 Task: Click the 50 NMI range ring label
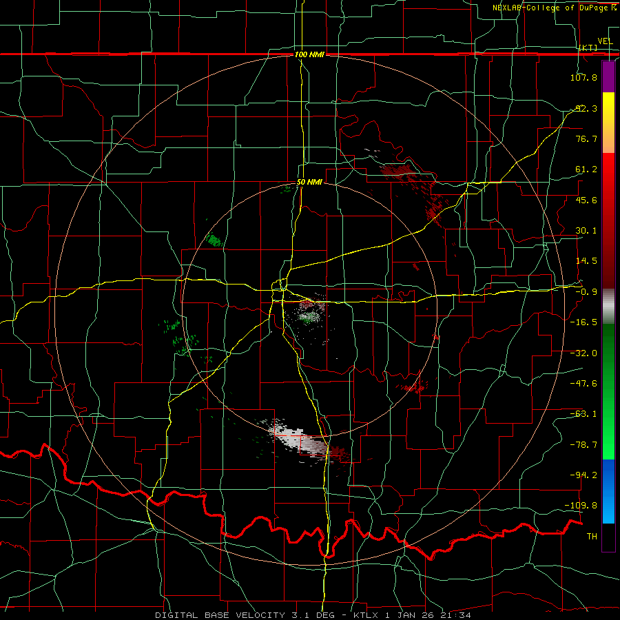click(x=309, y=183)
